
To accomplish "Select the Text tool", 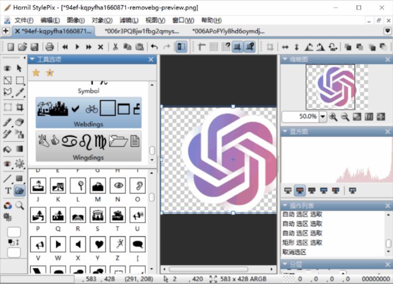I will point(8,191).
